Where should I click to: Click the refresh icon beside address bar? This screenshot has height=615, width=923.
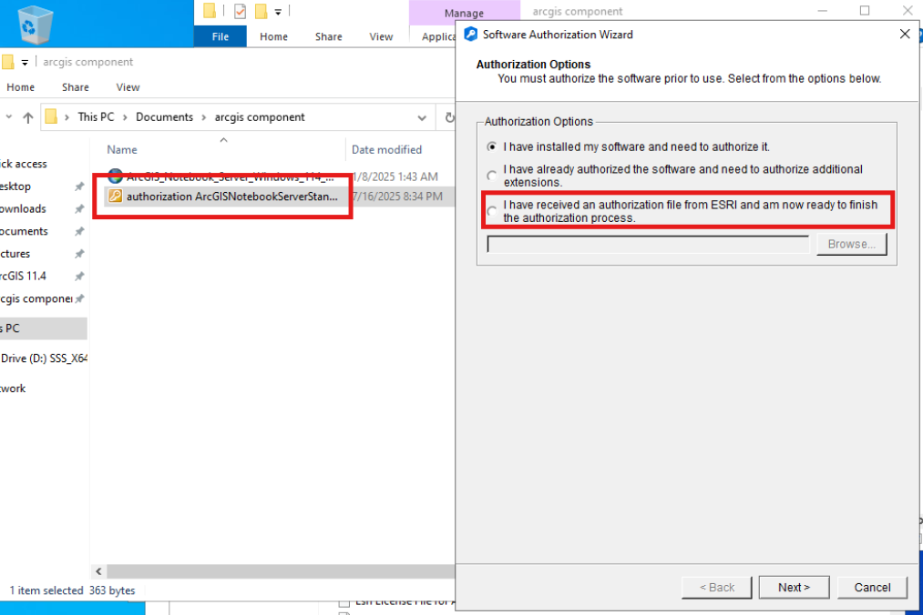click(449, 117)
